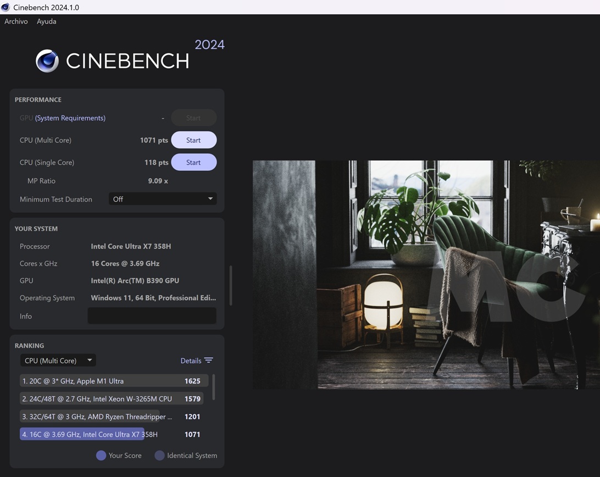The image size is (600, 477).
Task: Expand the CPU (Multi Core) ranking dropdown
Action: 58,360
